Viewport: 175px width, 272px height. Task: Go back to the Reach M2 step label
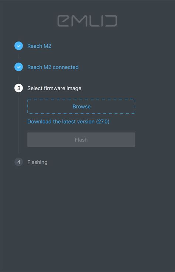39,46
